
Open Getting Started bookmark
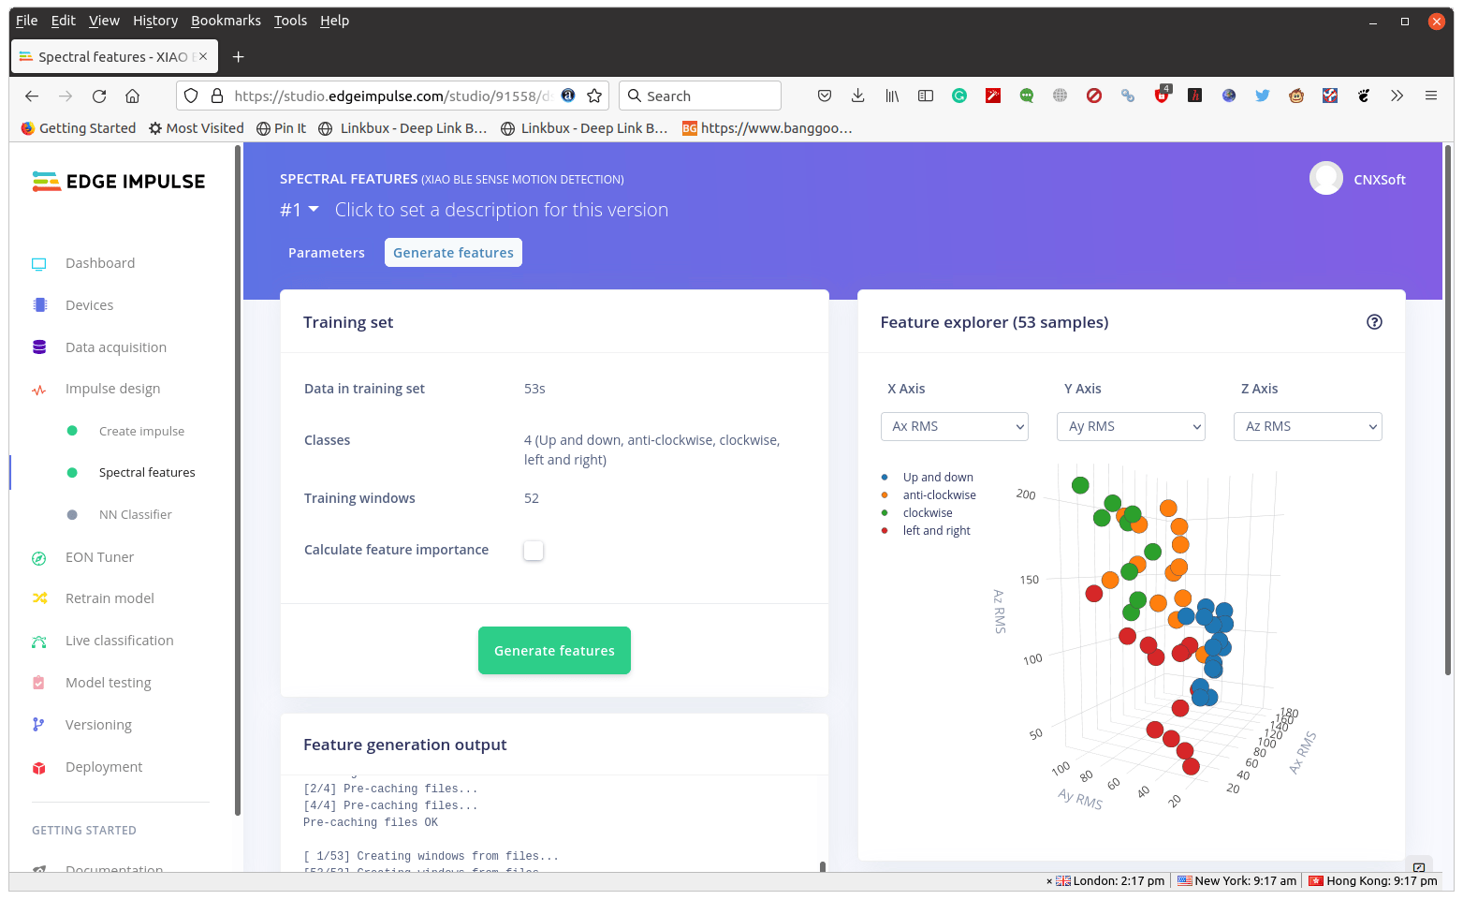click(79, 128)
